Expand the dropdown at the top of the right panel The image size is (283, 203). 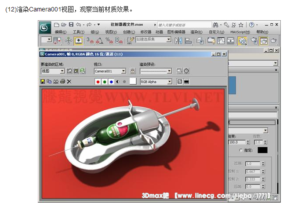(275, 63)
